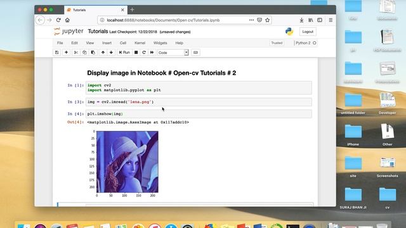Screen dimensions: 406x228
Task: Go to browser home page
Action: pos(67,20)
